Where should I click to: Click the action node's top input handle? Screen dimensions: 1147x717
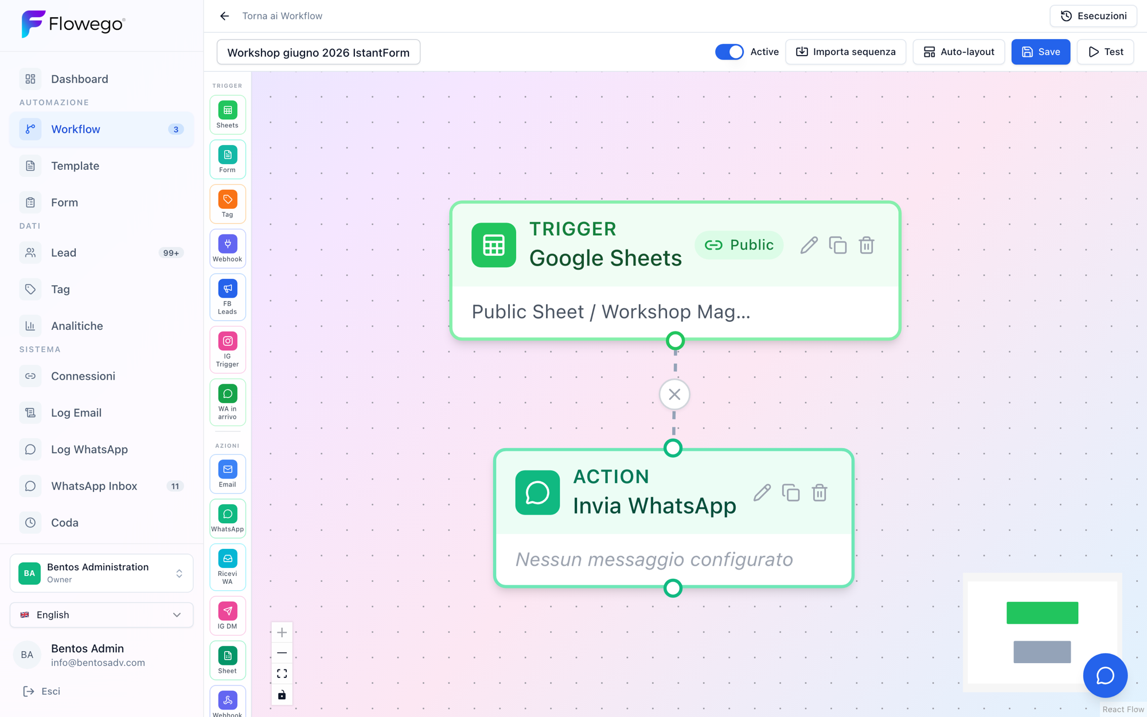click(x=673, y=448)
